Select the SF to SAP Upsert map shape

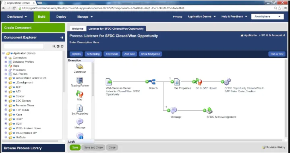point(199,82)
